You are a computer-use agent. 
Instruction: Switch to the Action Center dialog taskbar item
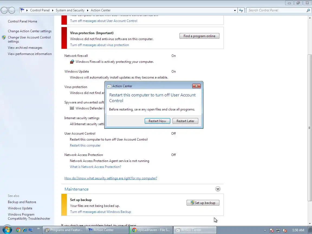click(195, 230)
